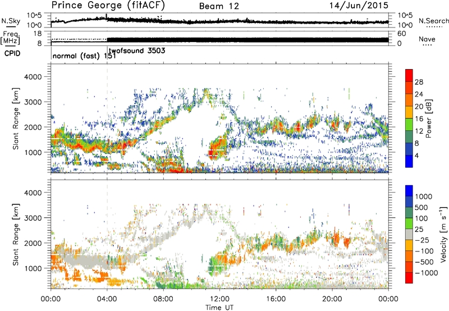The width and height of the screenshot is (449, 311).
Task: Click the "4" power colorbar value
Action: click(x=416, y=156)
